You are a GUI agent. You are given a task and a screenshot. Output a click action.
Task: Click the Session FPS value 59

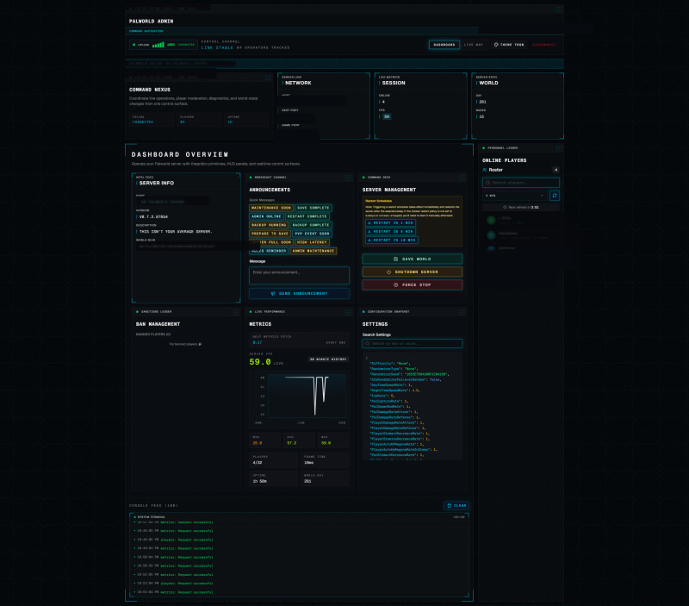point(386,116)
